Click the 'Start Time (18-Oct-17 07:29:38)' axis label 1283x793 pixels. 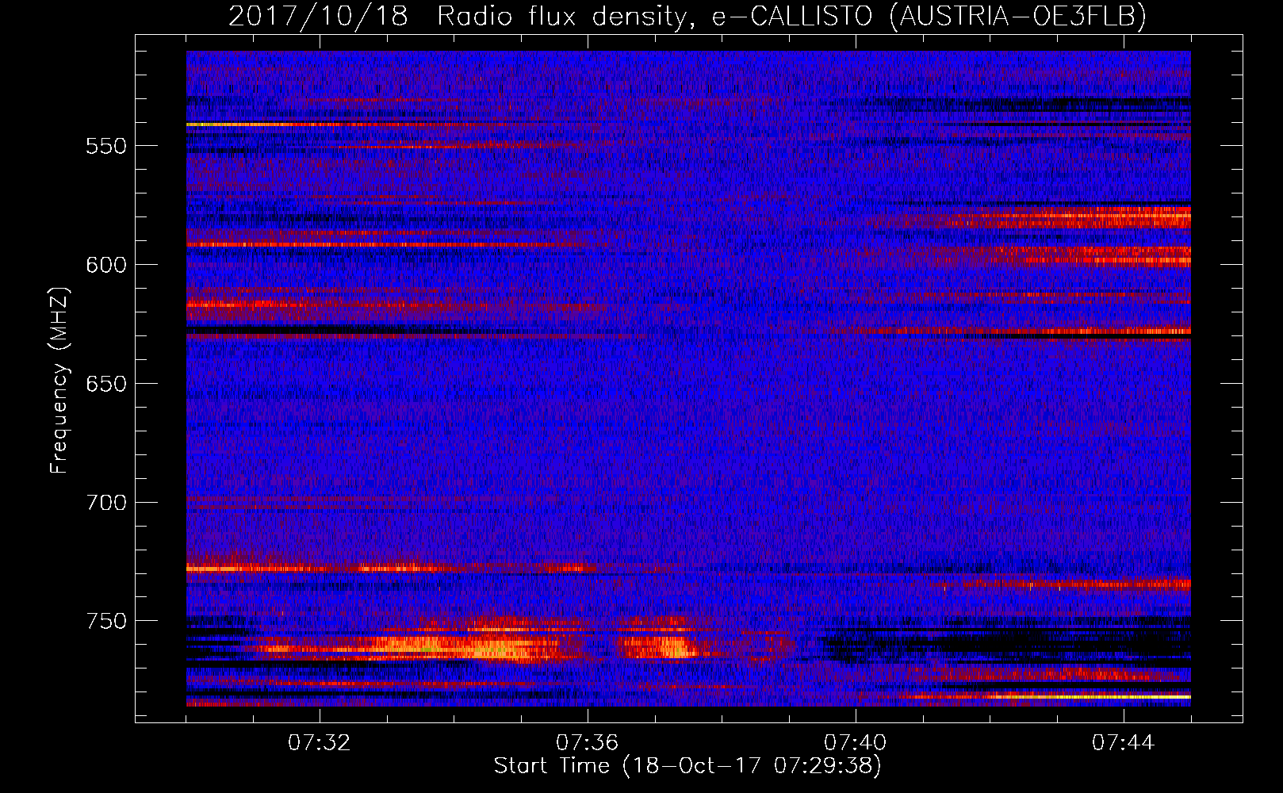pyautogui.click(x=687, y=766)
